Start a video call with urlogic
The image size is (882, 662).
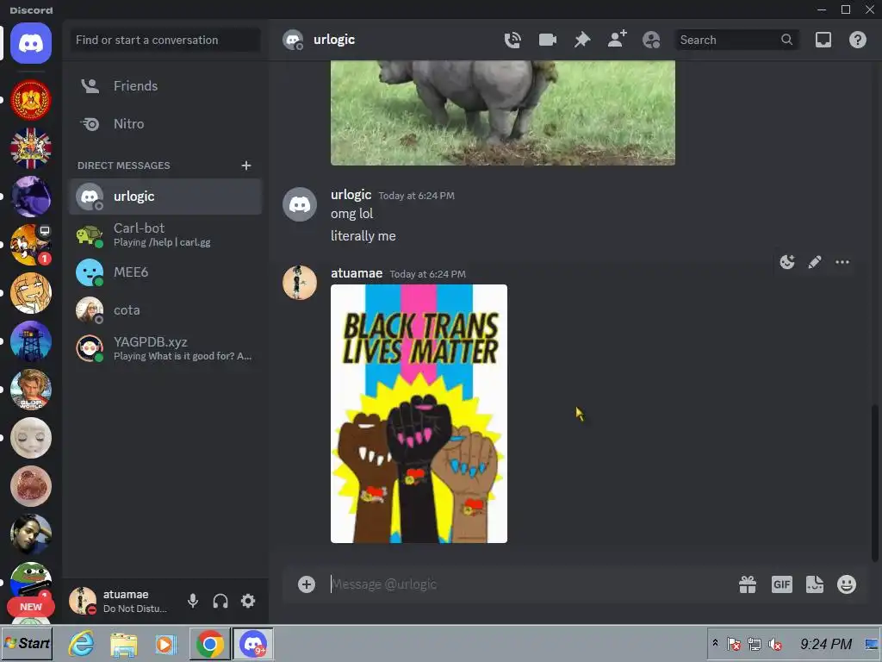click(547, 40)
